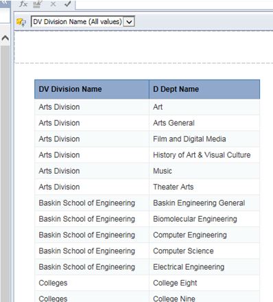This screenshot has height=302, width=273.
Task: Click the Theater Arts cell
Action: pos(204,187)
